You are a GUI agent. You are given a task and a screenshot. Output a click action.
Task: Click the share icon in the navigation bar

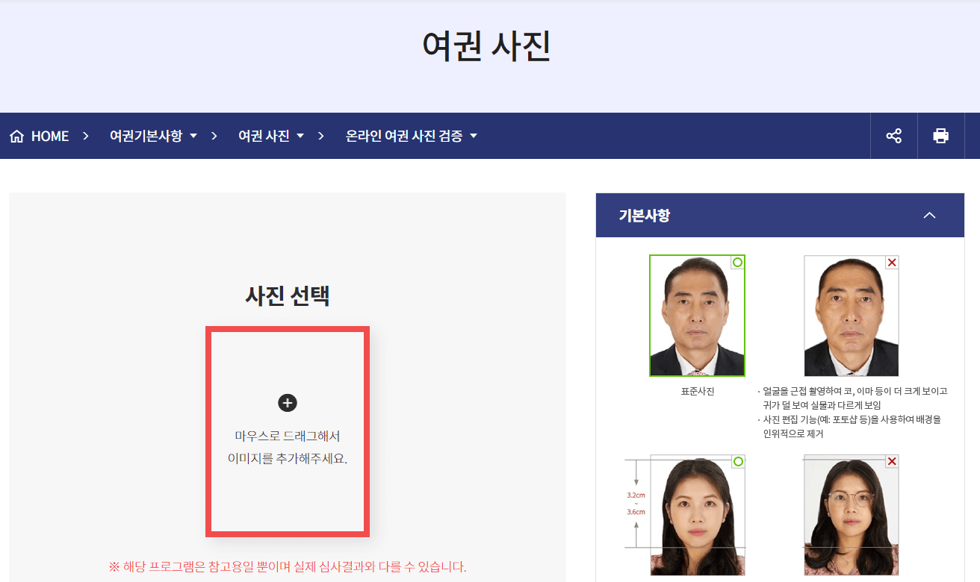pyautogui.click(x=893, y=135)
